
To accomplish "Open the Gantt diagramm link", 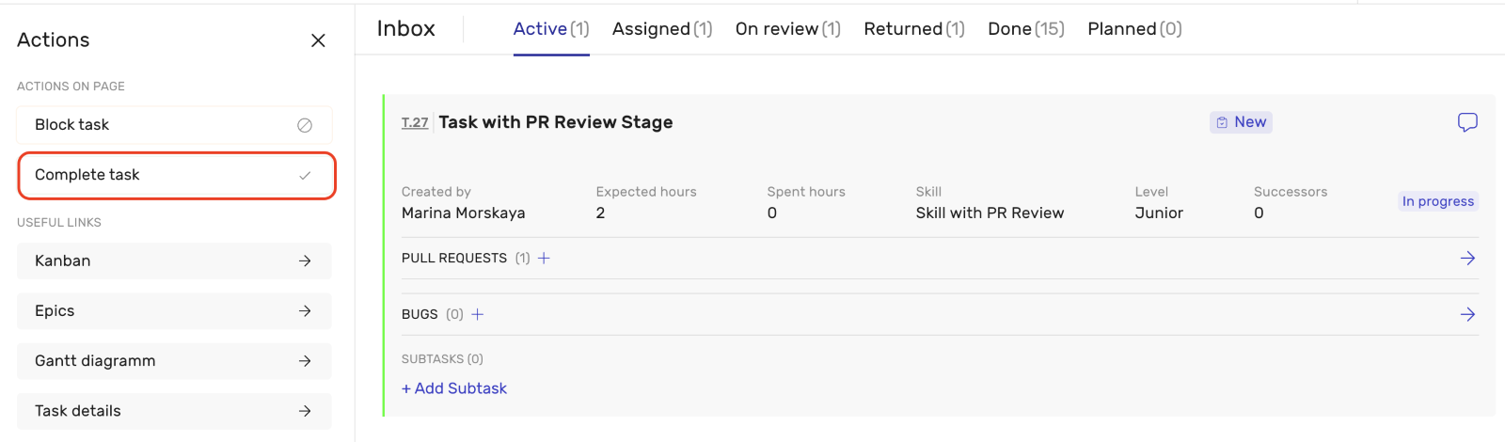I will [x=174, y=361].
